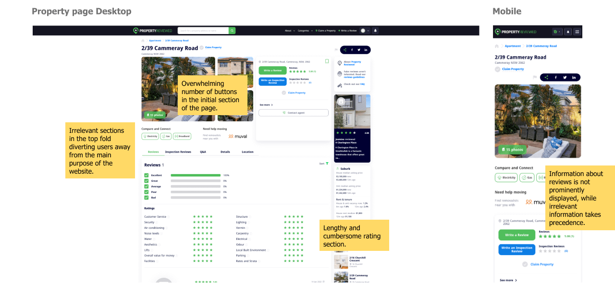Click the green search button in desktop header

[232, 31]
